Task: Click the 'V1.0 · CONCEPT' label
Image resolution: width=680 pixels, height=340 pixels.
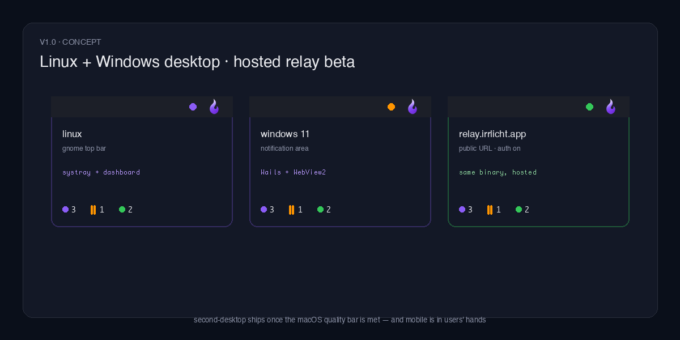Action: 70,42
